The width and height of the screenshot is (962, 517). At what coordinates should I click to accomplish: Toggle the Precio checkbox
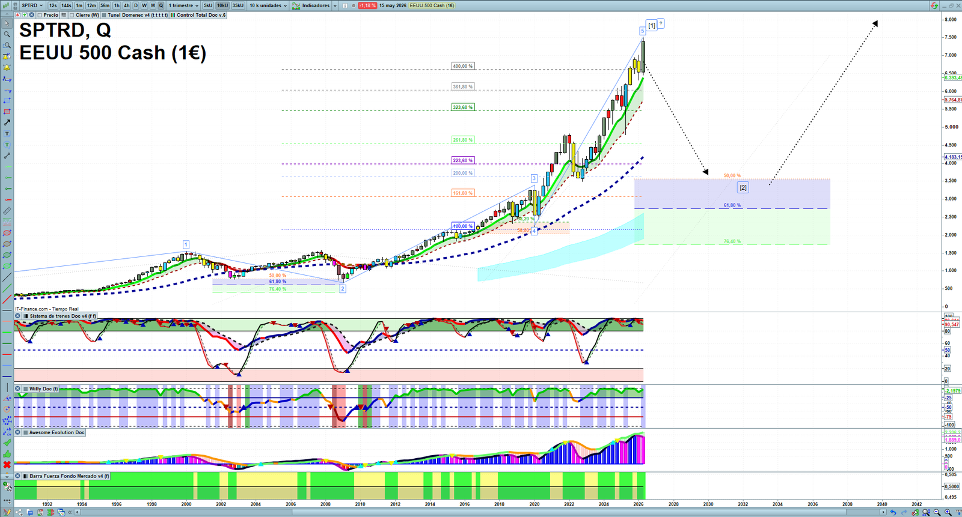(x=40, y=15)
